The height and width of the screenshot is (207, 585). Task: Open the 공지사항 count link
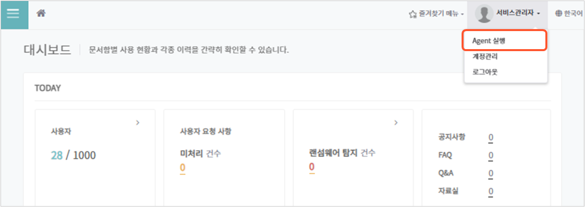[491, 138]
